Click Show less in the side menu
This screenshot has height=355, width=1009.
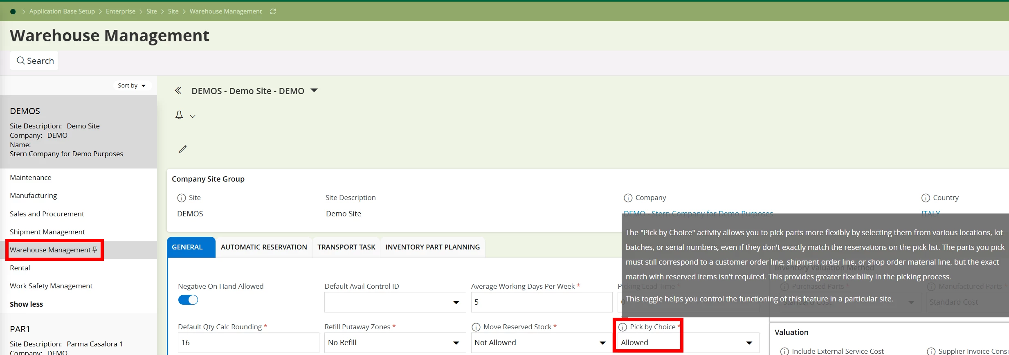pos(26,304)
